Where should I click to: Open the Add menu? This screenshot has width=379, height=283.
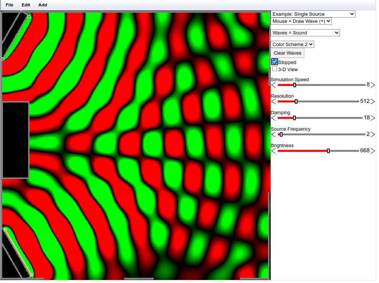[43, 5]
